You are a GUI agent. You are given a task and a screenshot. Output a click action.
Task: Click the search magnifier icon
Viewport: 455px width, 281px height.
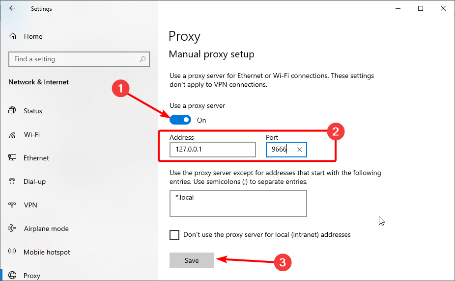coord(142,59)
